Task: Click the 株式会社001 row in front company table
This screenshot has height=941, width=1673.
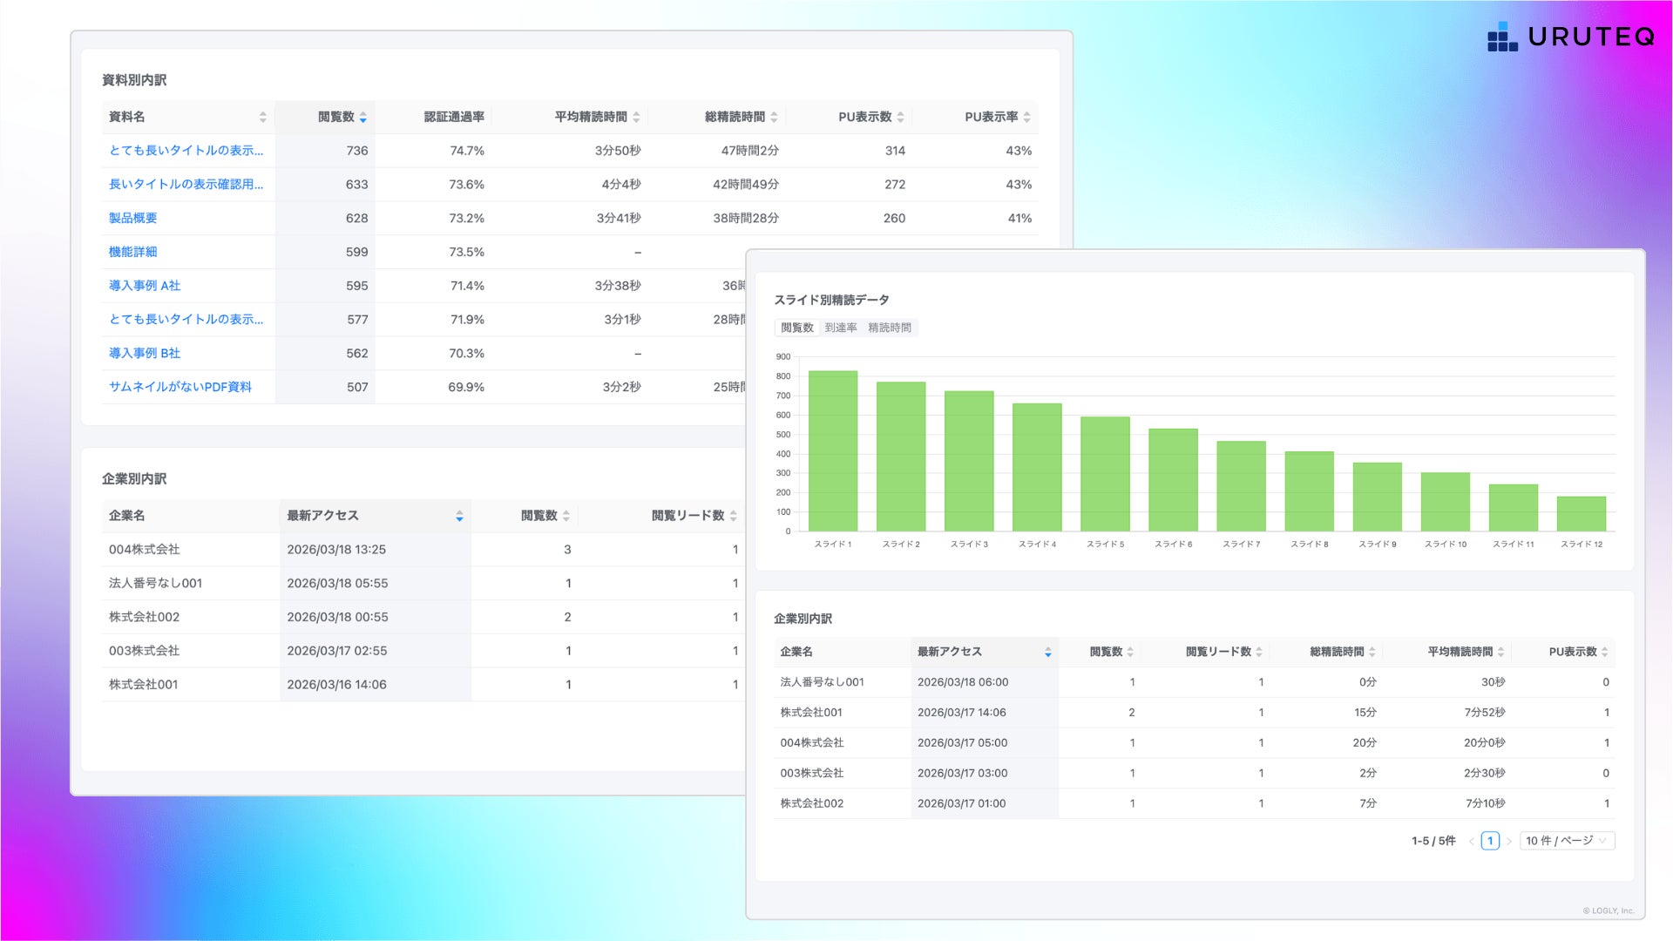Action: pyautogui.click(x=810, y=713)
